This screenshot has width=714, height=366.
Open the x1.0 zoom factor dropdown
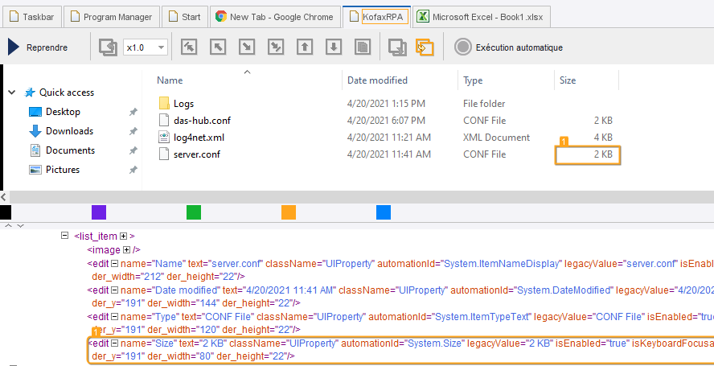pyautogui.click(x=162, y=48)
